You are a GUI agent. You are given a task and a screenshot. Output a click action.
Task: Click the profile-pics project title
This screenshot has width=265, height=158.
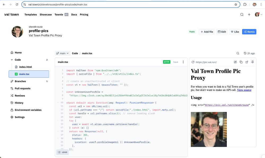(x=38, y=31)
